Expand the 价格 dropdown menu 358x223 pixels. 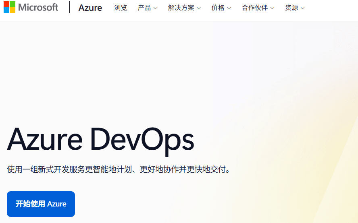[221, 8]
